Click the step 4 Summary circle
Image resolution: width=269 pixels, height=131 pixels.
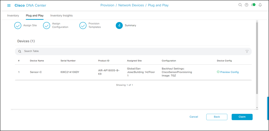[x=119, y=26]
